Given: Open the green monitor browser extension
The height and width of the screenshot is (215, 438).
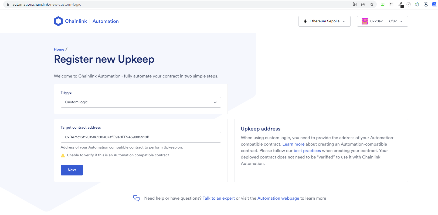Looking at the screenshot, I should [383, 4].
